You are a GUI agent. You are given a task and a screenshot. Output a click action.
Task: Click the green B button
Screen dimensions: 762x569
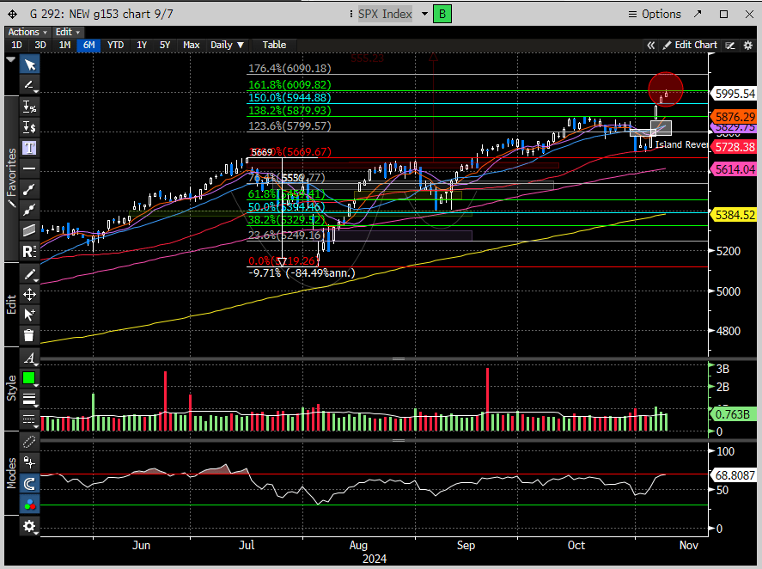pos(442,14)
